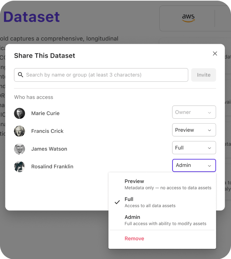
Task: Focus the search by name field
Action: 101,75
